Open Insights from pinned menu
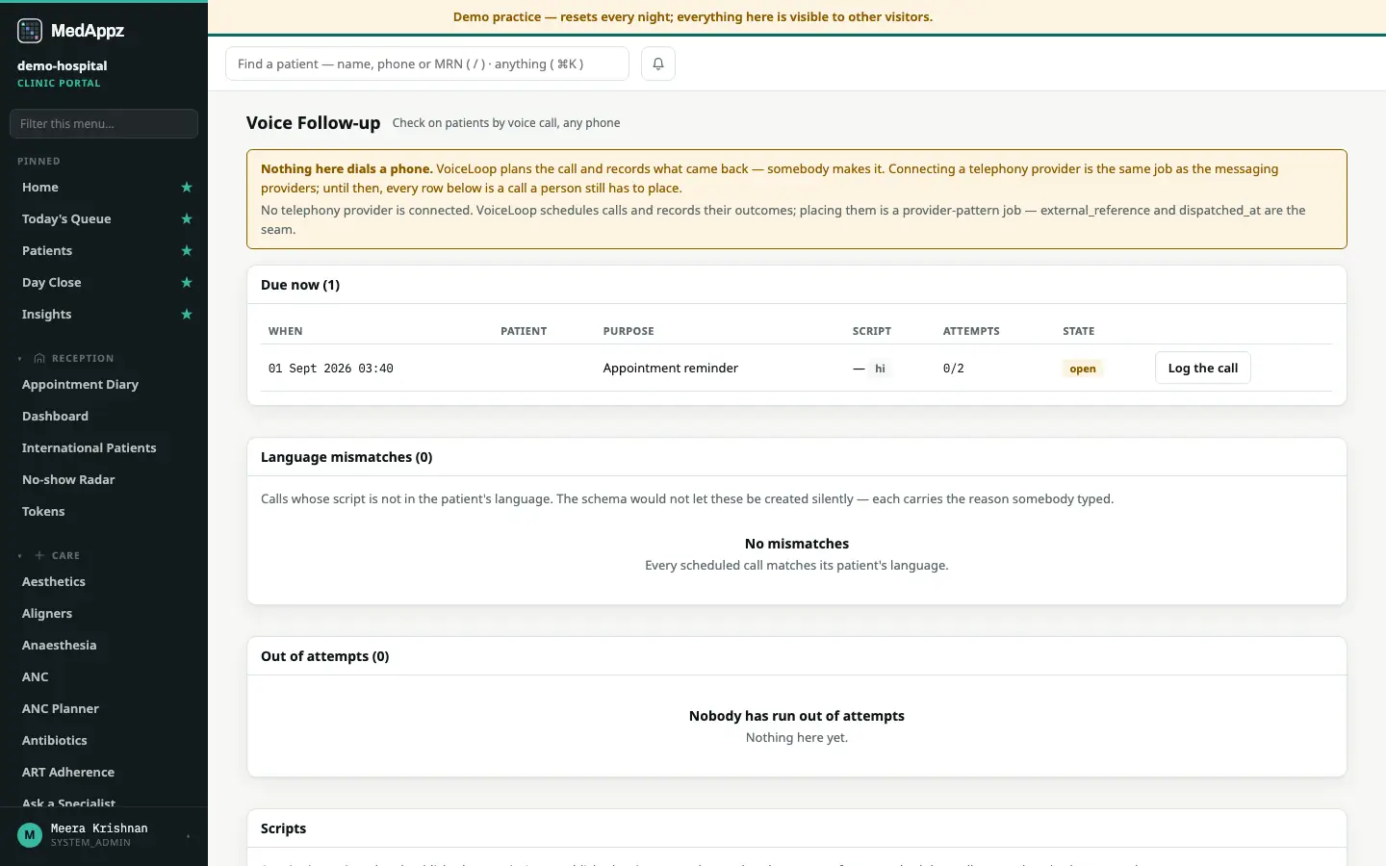Screen dimensions: 1386x866 (47, 315)
